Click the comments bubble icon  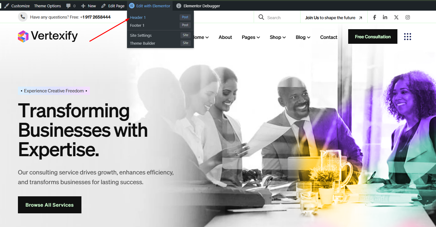pos(68,6)
